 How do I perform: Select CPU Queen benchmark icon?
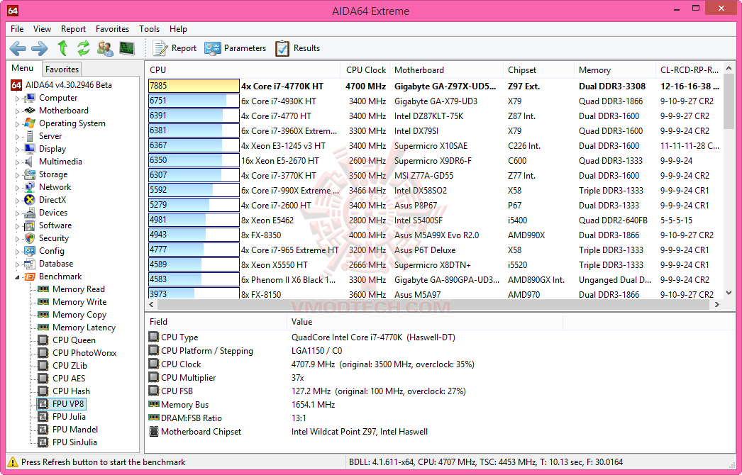(x=43, y=340)
